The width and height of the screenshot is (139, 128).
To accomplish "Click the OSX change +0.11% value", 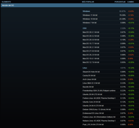I will [131, 28].
